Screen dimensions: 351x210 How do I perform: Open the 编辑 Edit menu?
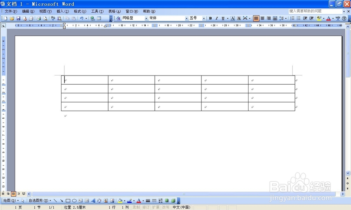click(x=28, y=11)
